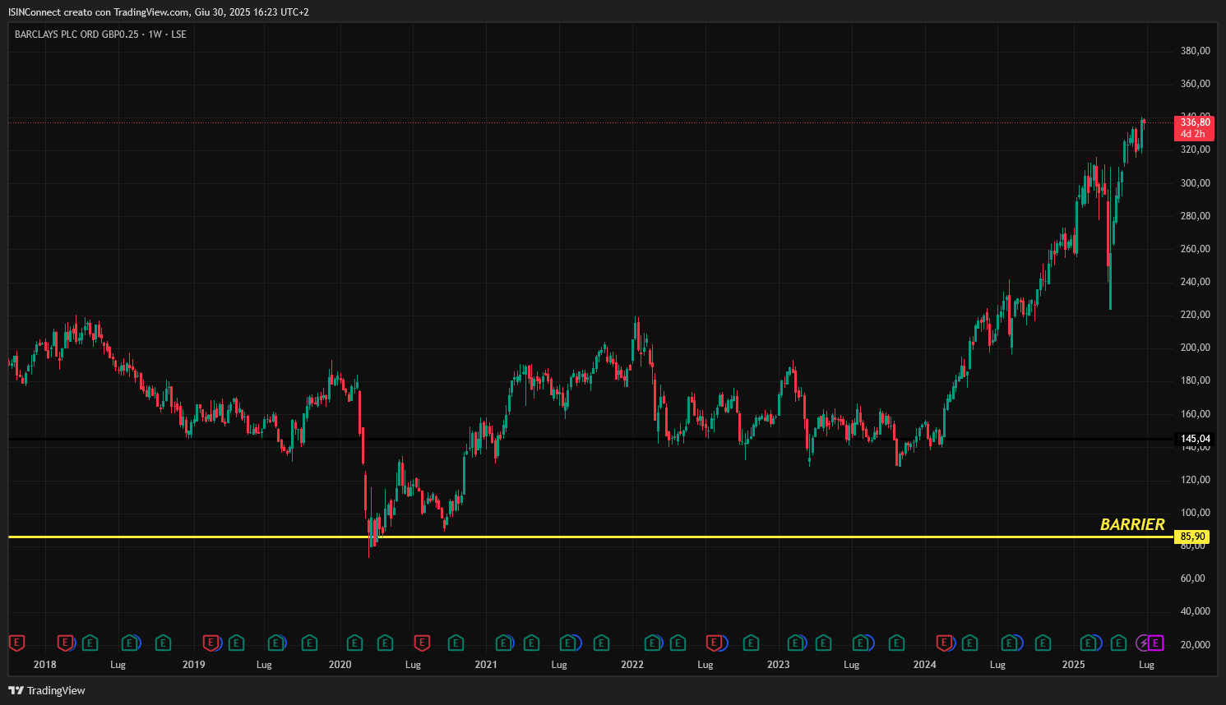
Task: Click the TradingView logo at bottom left
Action: point(47,690)
